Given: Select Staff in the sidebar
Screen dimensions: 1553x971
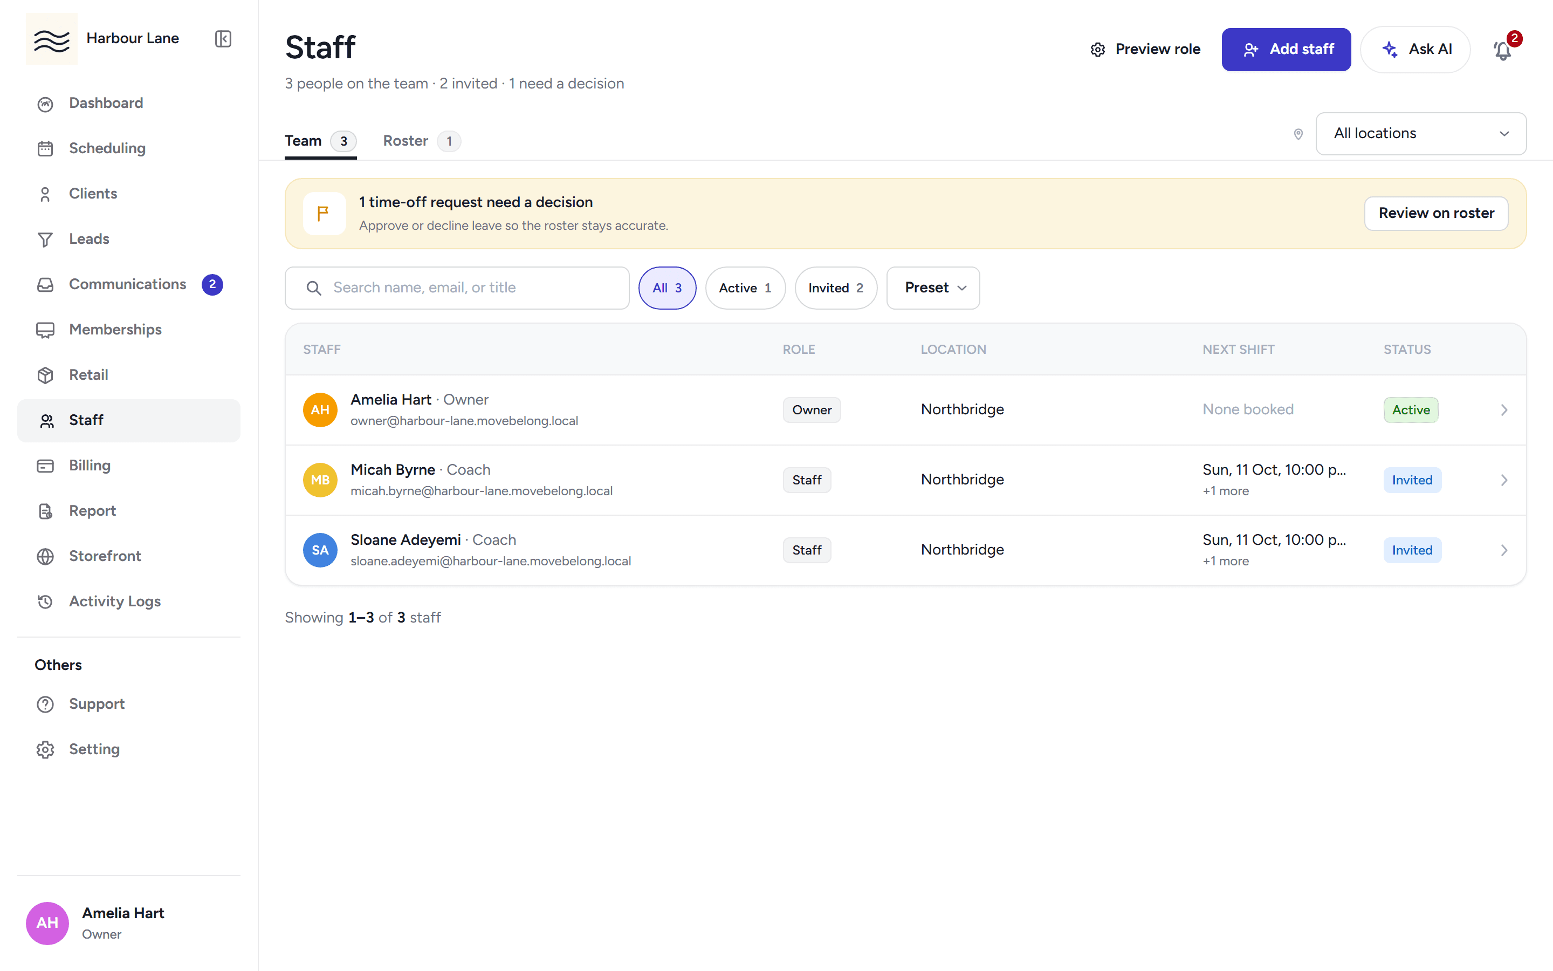Looking at the screenshot, I should tap(128, 420).
